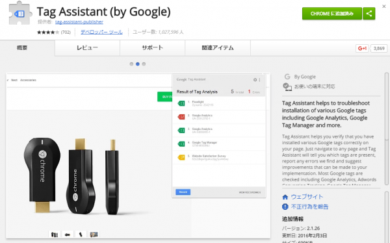390x243 pixels.
Task: Open the 不正行為を報告 link
Action: pyautogui.click(x=309, y=207)
